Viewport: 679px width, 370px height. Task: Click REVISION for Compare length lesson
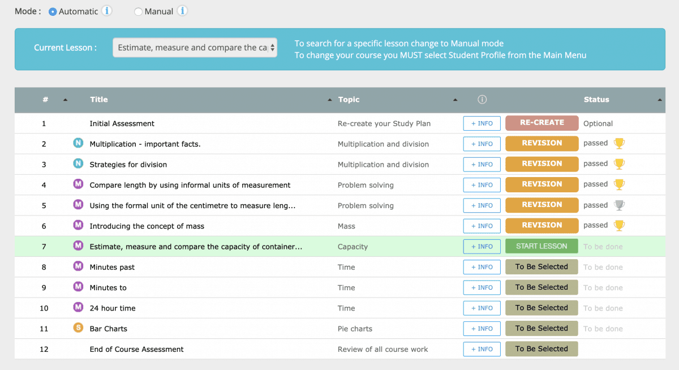(x=542, y=184)
